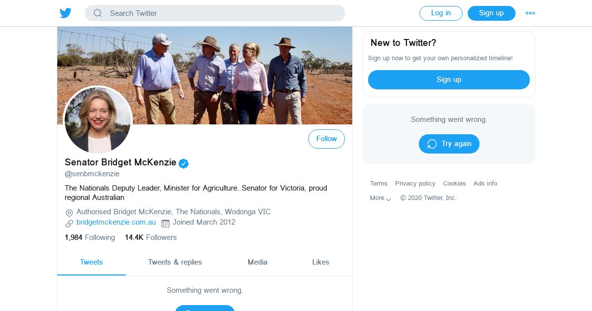Viewport: 592px width, 311px height.
Task: Click the Search Twitter input field
Action: 222,13
